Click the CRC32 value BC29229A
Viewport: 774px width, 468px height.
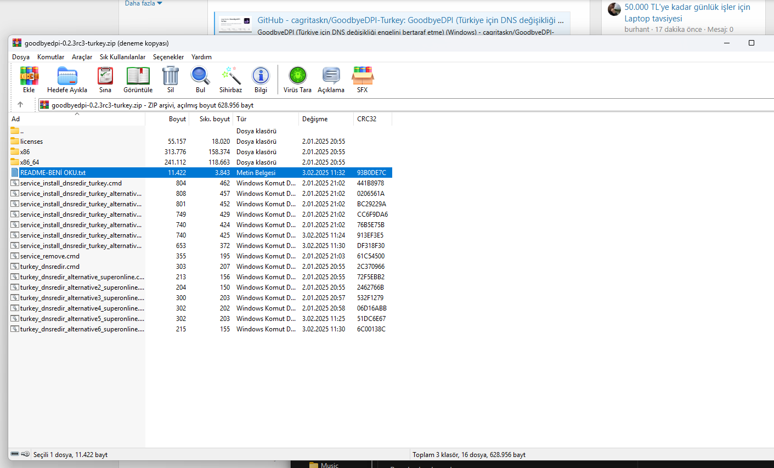click(371, 204)
